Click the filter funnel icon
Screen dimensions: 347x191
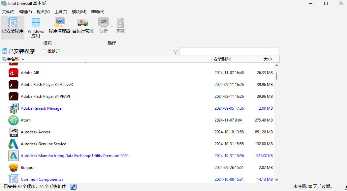(175, 51)
